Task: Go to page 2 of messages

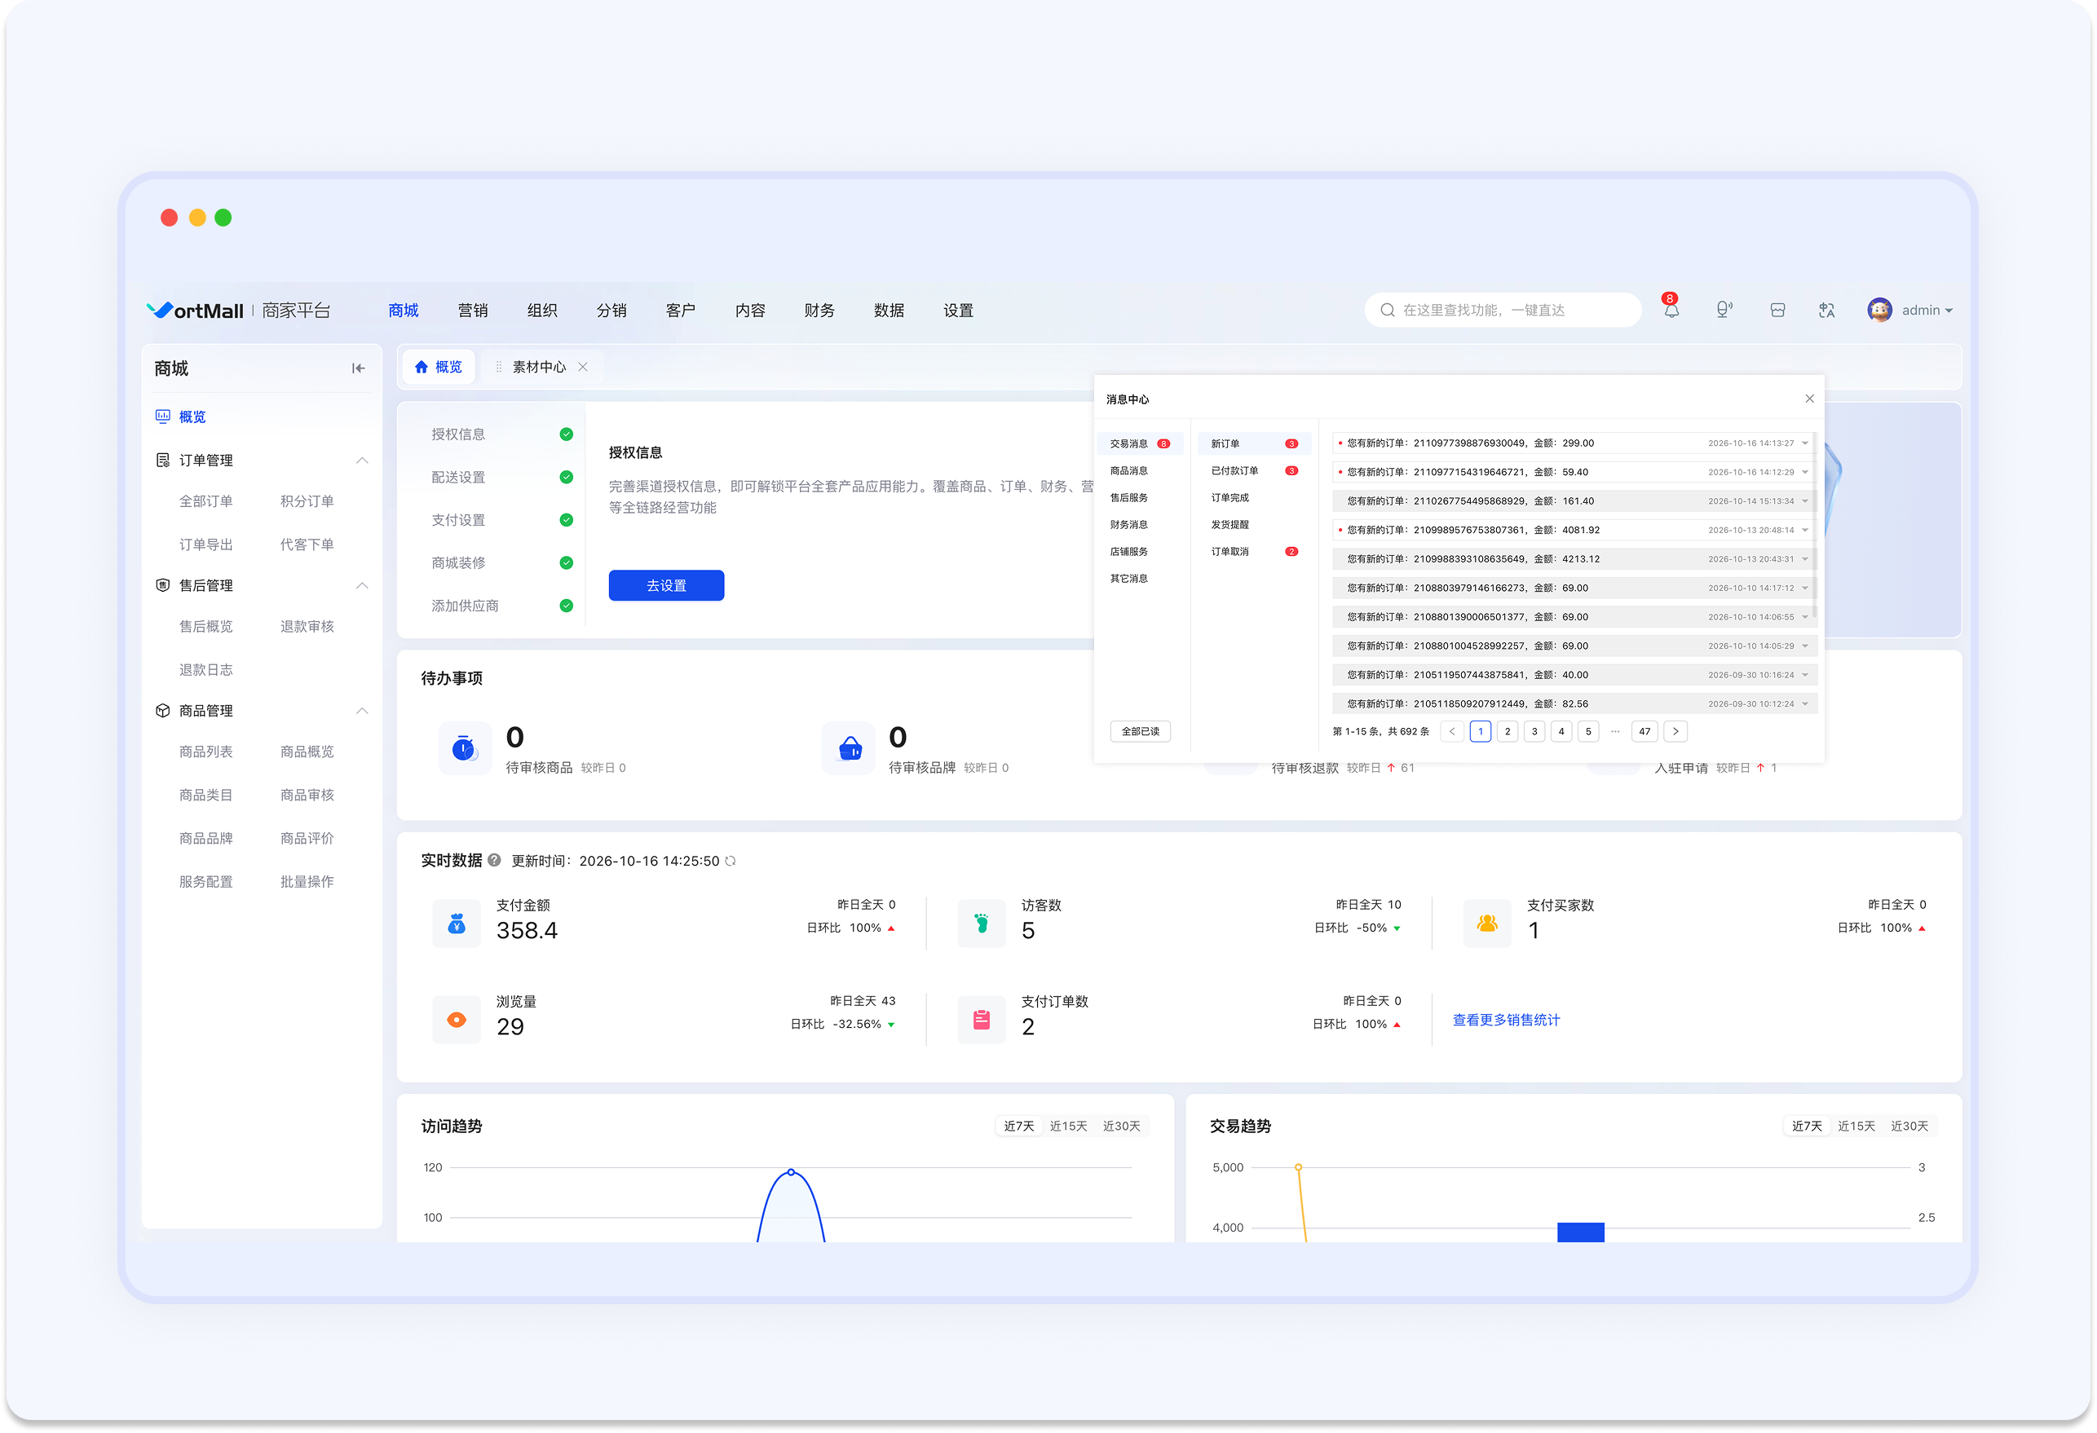Action: [1508, 732]
